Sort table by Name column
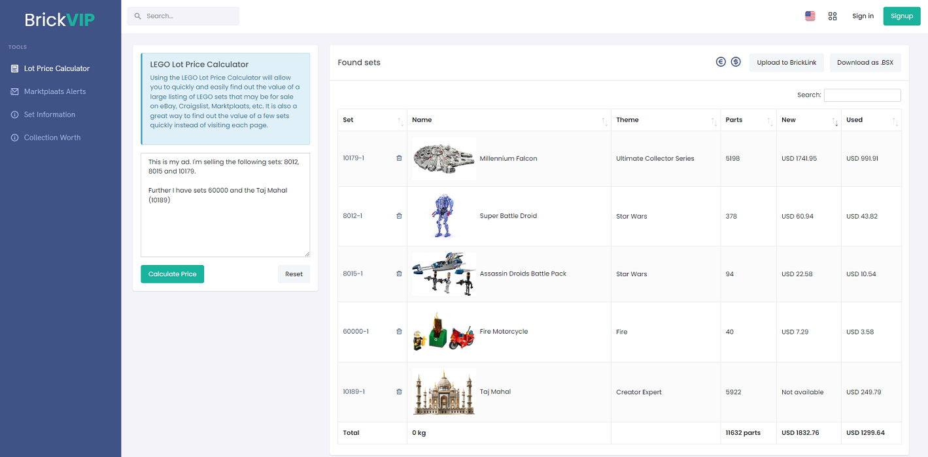Image resolution: width=928 pixels, height=457 pixels. point(509,120)
